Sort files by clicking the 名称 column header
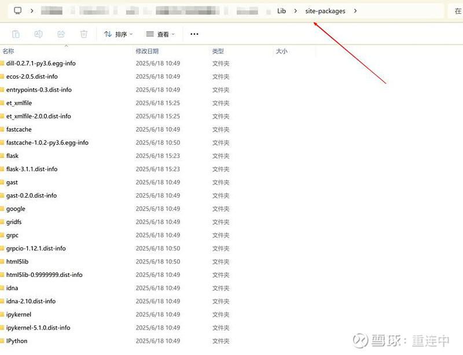This screenshot has height=355, width=463. click(x=8, y=51)
